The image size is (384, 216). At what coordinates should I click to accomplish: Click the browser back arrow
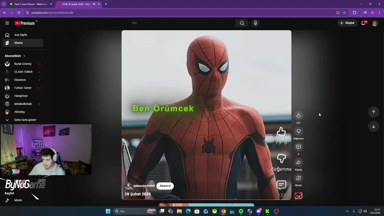[x=4, y=13]
